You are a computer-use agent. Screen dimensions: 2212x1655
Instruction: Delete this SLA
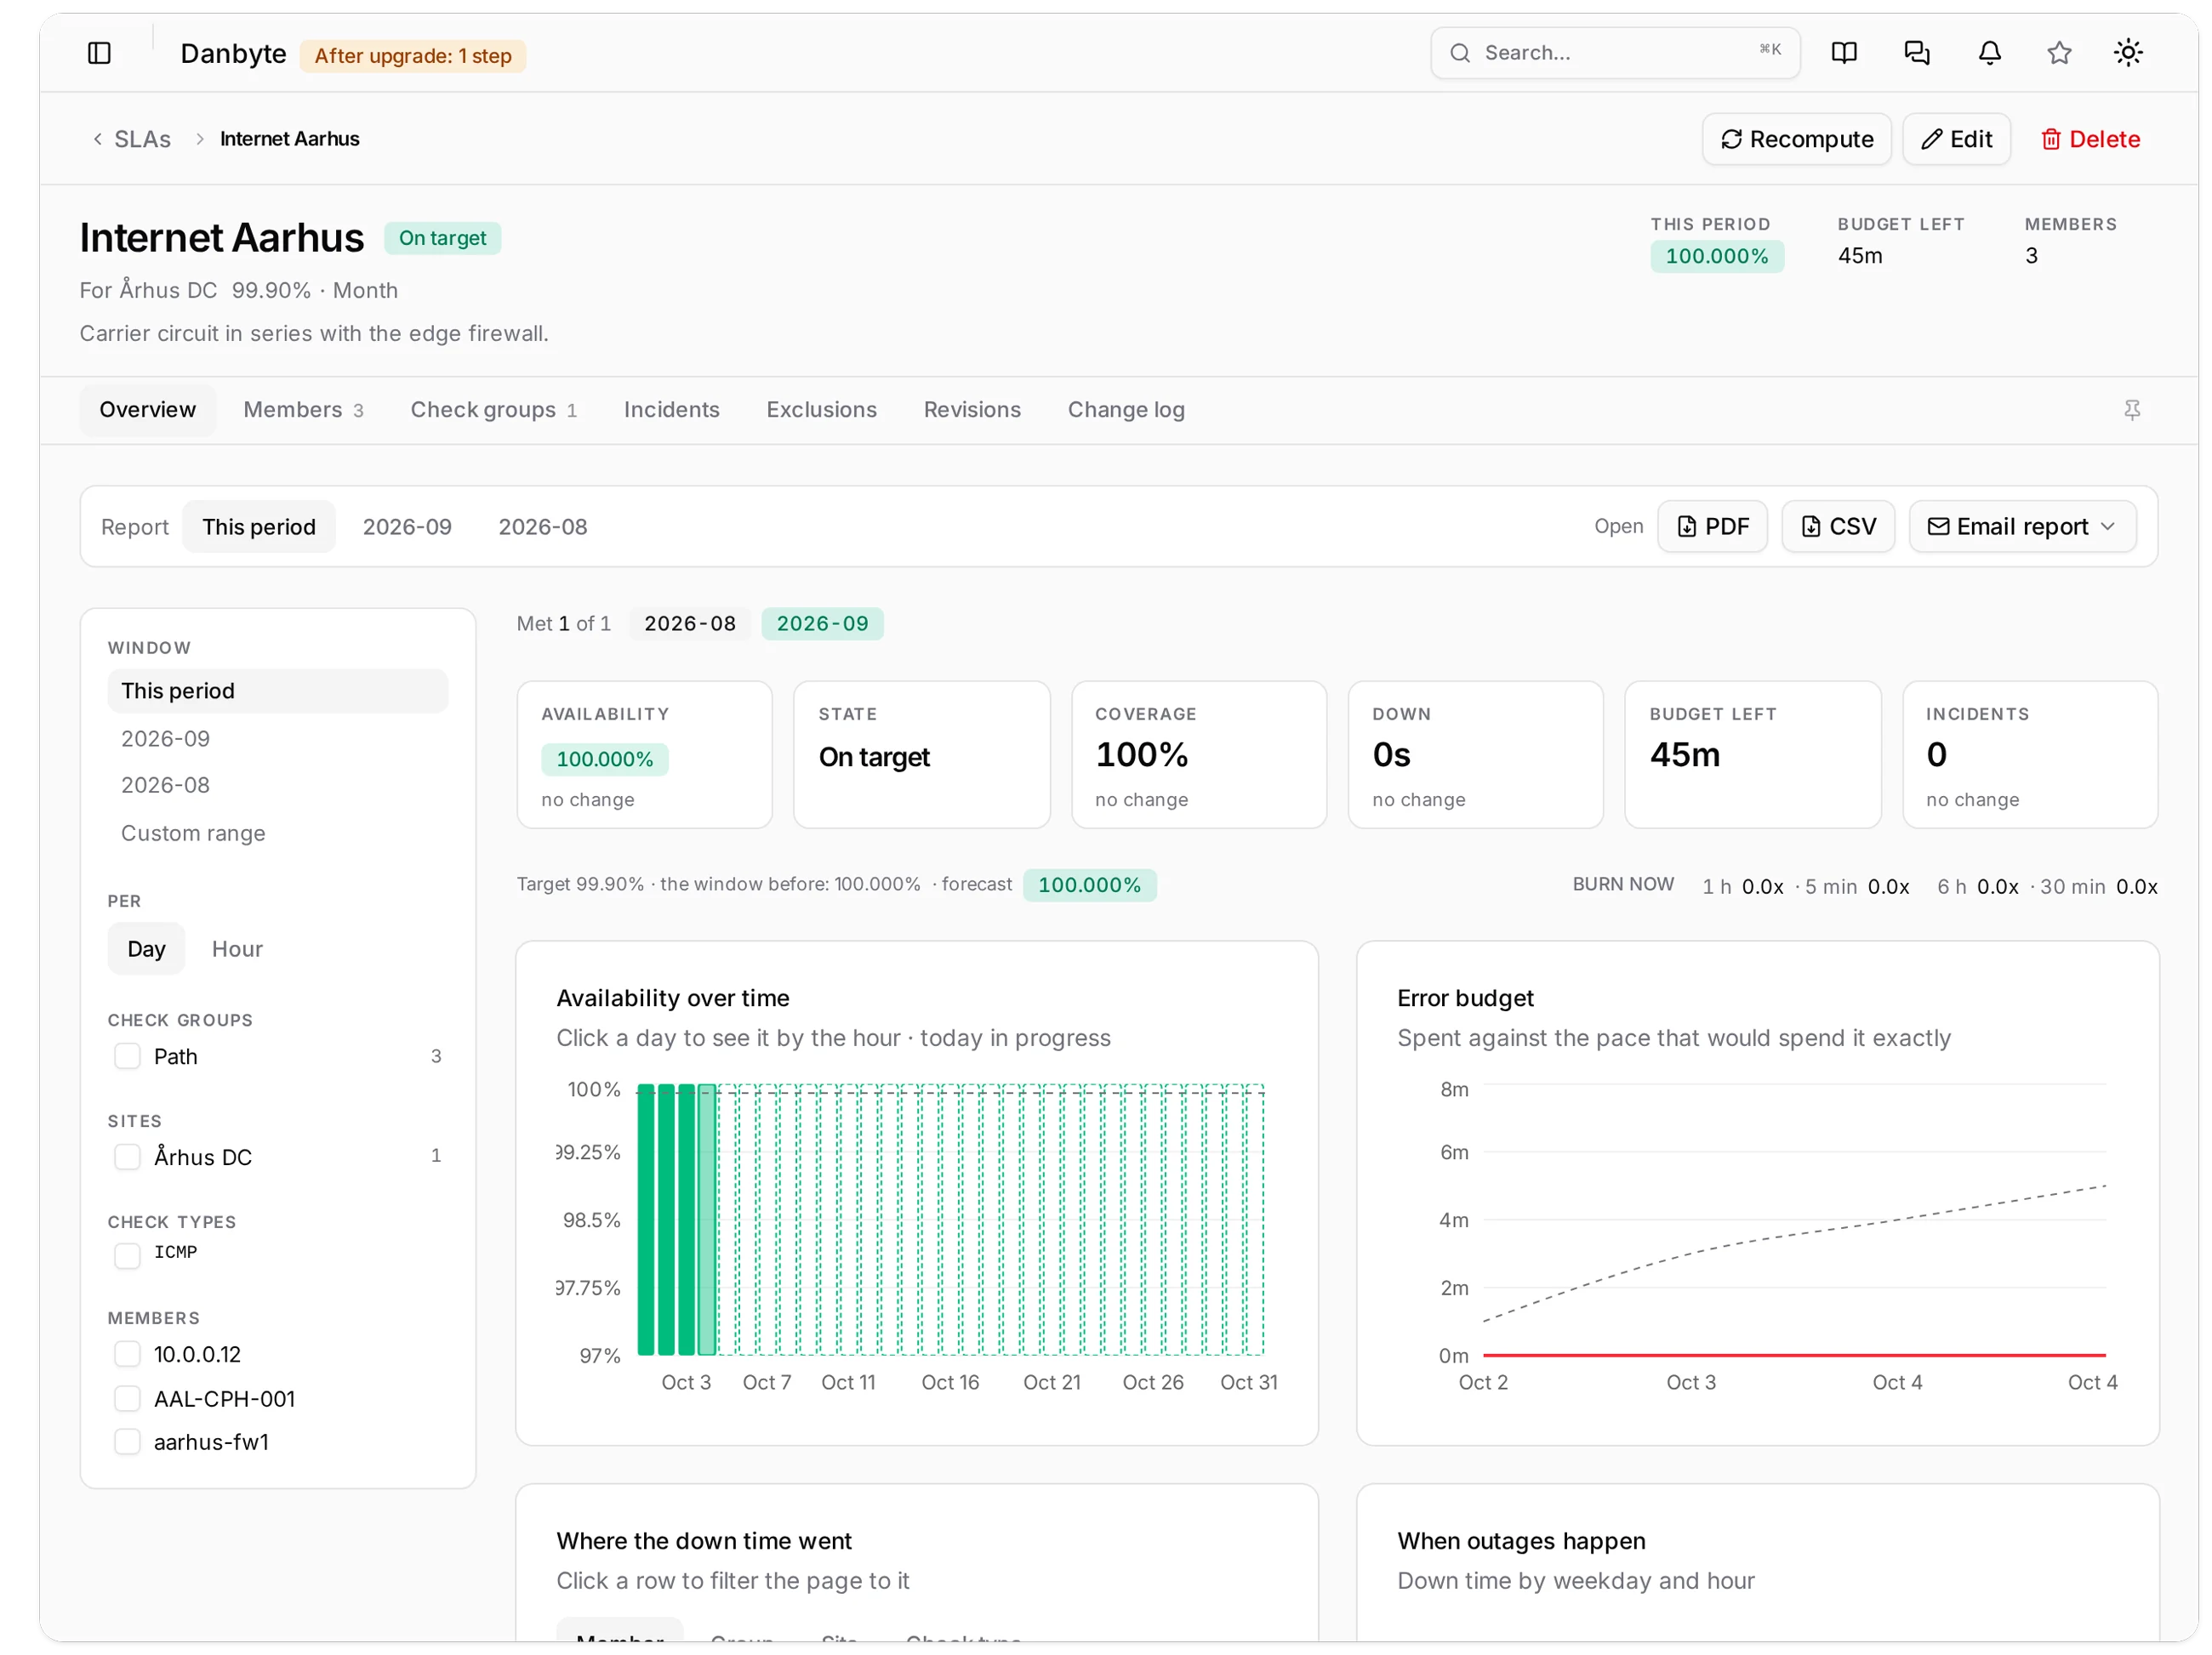2090,139
